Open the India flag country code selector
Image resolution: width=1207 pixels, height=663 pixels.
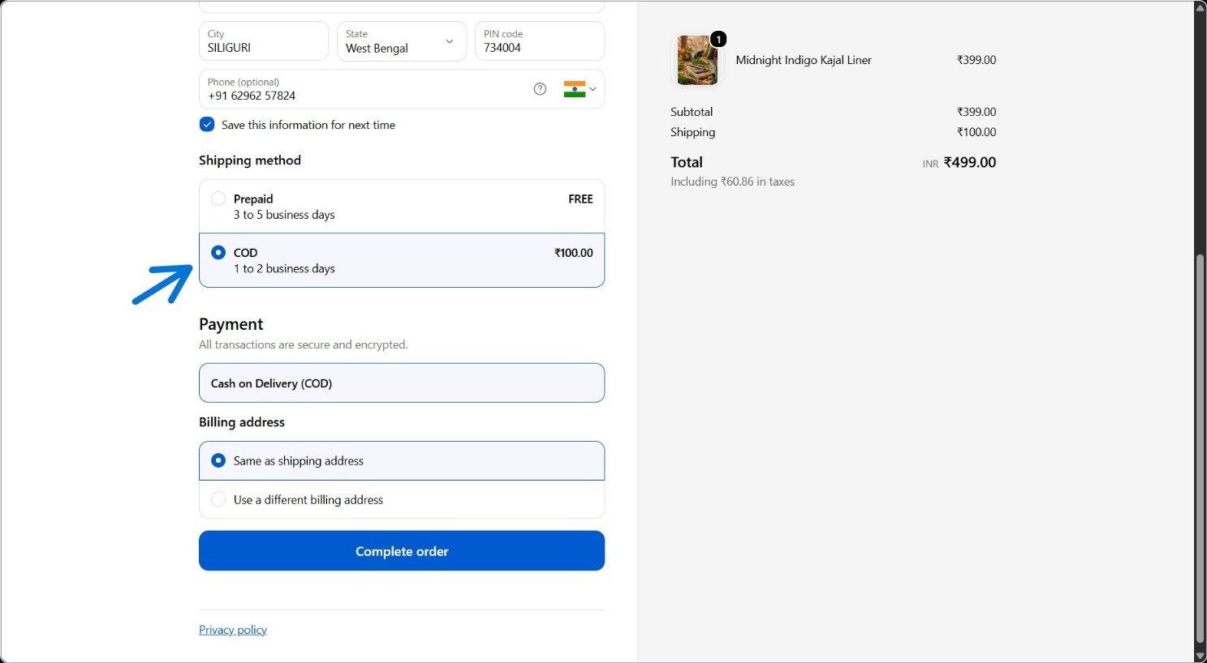(580, 89)
